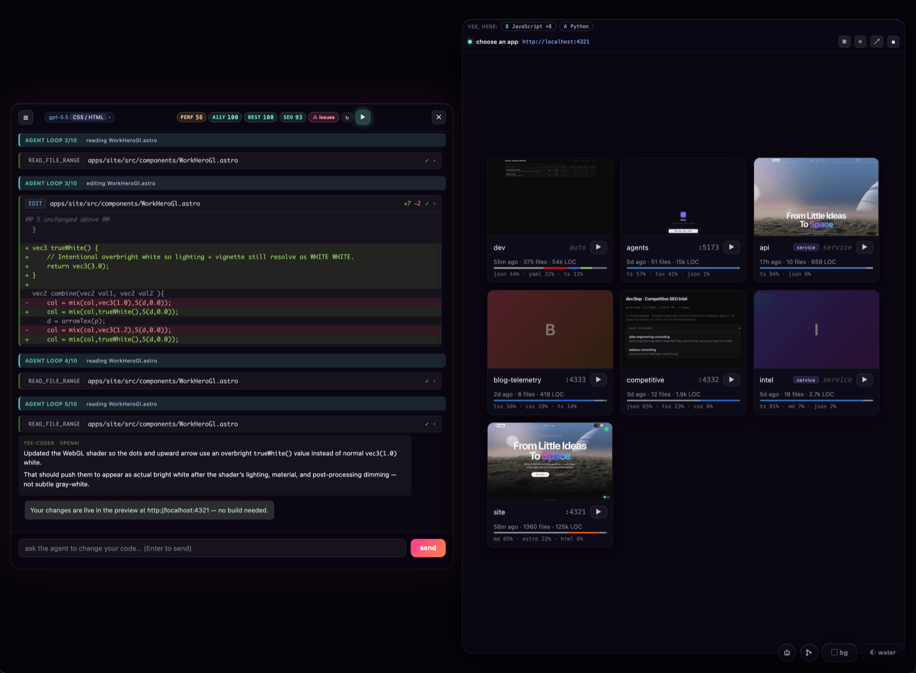
Task: Expand READ_FILE_RANGE row under Agent Loop 4/10
Action: click(x=230, y=381)
